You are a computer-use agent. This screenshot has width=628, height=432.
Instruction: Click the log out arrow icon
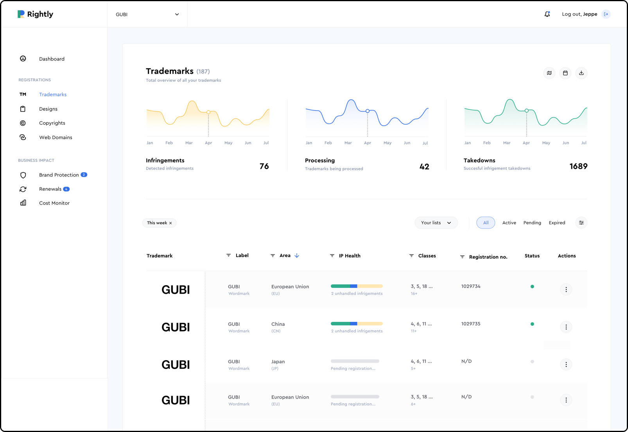[606, 14]
